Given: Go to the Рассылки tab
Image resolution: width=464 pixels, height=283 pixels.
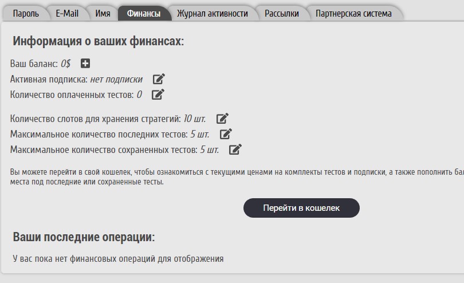Looking at the screenshot, I should (x=281, y=14).
